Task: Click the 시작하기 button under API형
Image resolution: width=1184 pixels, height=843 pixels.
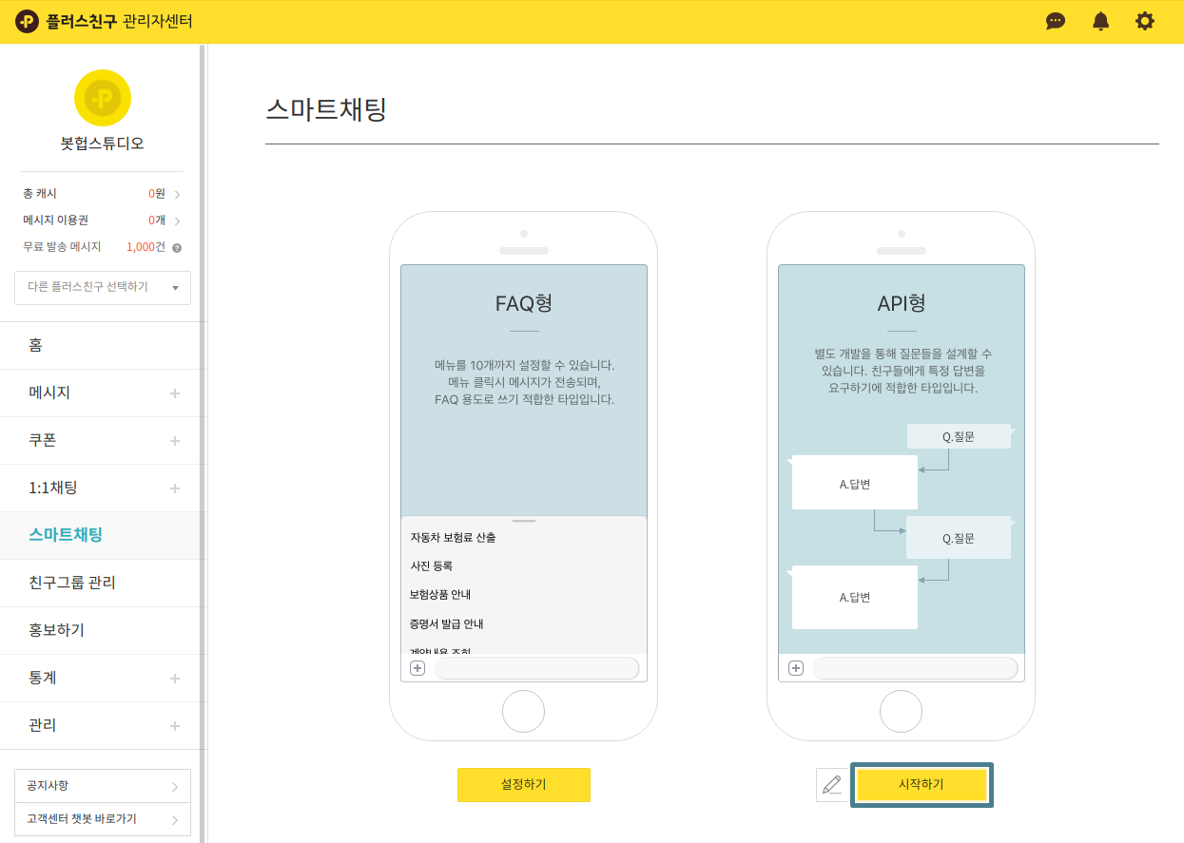Action: [x=922, y=785]
